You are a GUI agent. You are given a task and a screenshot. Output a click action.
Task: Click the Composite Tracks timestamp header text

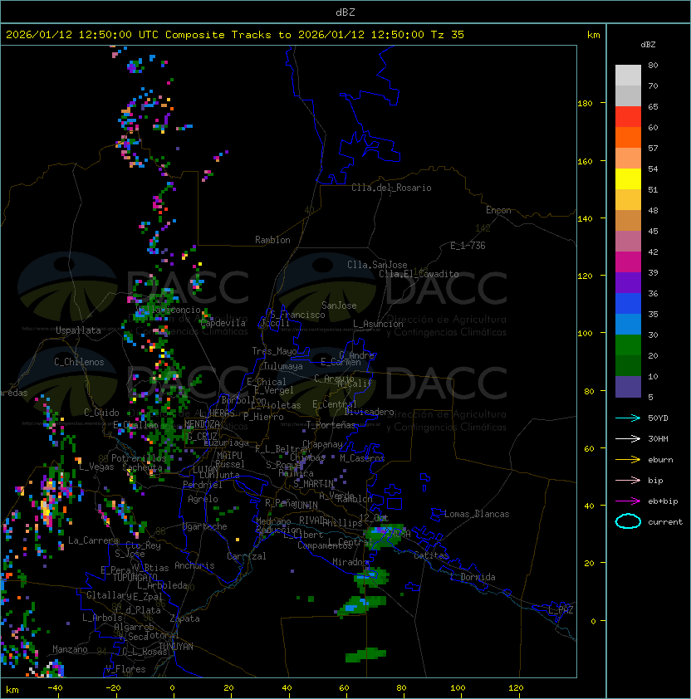[235, 35]
